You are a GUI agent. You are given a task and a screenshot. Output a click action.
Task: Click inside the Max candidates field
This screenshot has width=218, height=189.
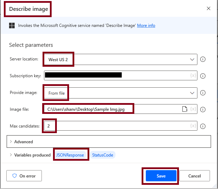point(121,126)
